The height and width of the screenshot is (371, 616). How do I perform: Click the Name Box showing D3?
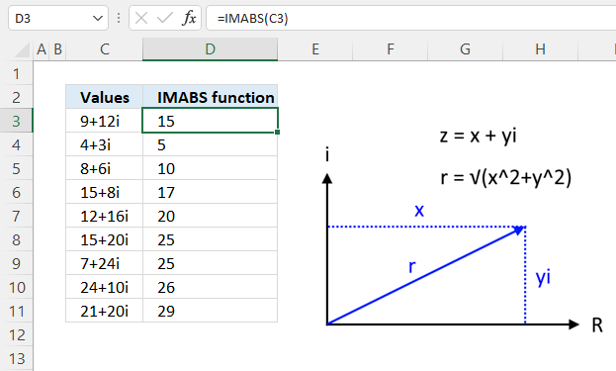tap(57, 18)
